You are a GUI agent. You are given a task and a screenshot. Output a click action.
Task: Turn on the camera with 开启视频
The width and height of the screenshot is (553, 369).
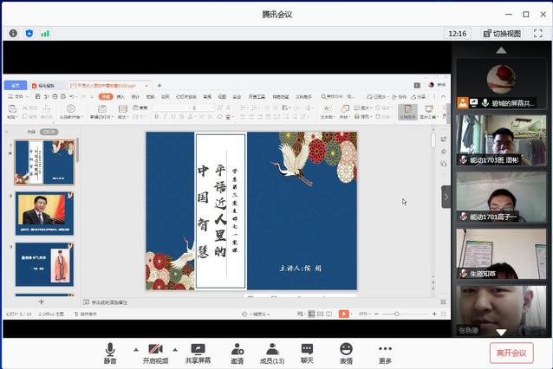pos(156,349)
